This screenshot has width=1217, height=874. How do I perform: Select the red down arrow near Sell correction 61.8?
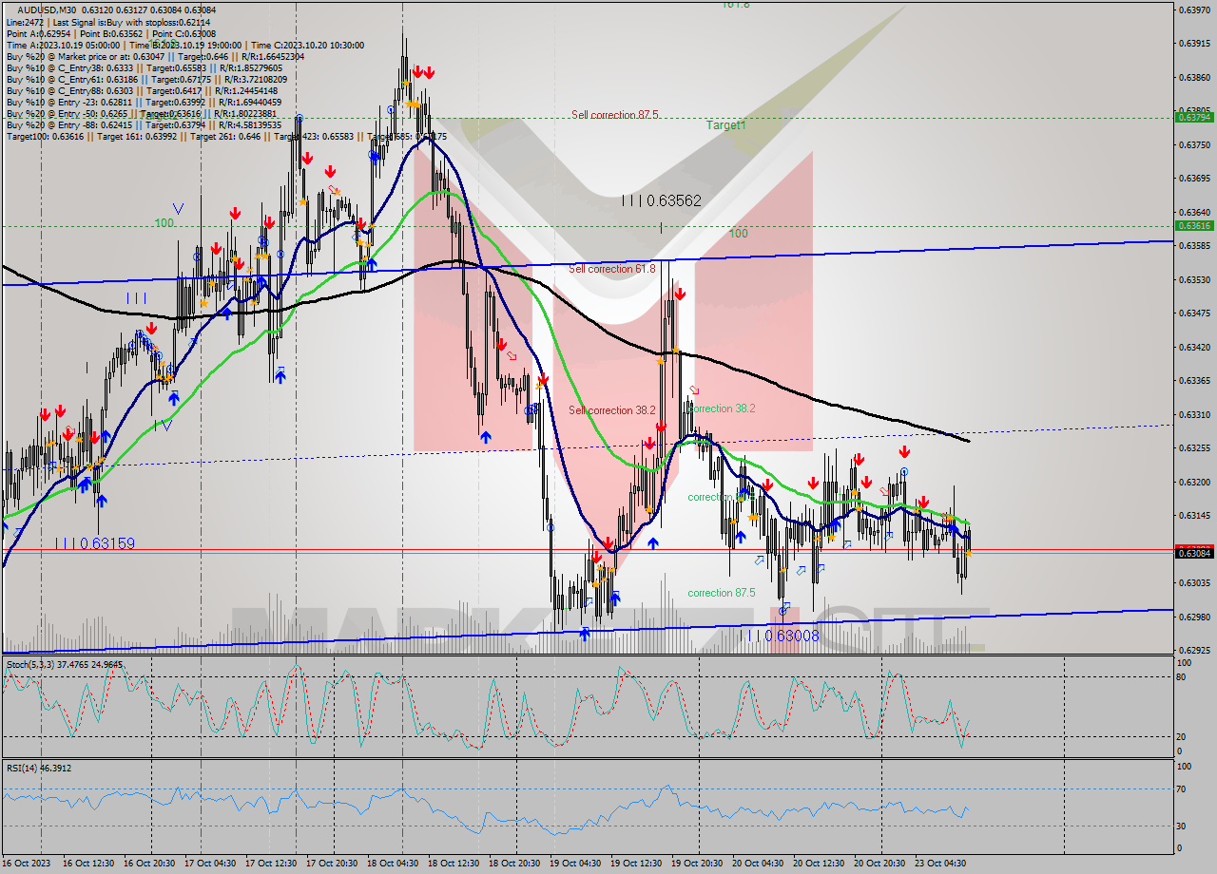(x=680, y=294)
